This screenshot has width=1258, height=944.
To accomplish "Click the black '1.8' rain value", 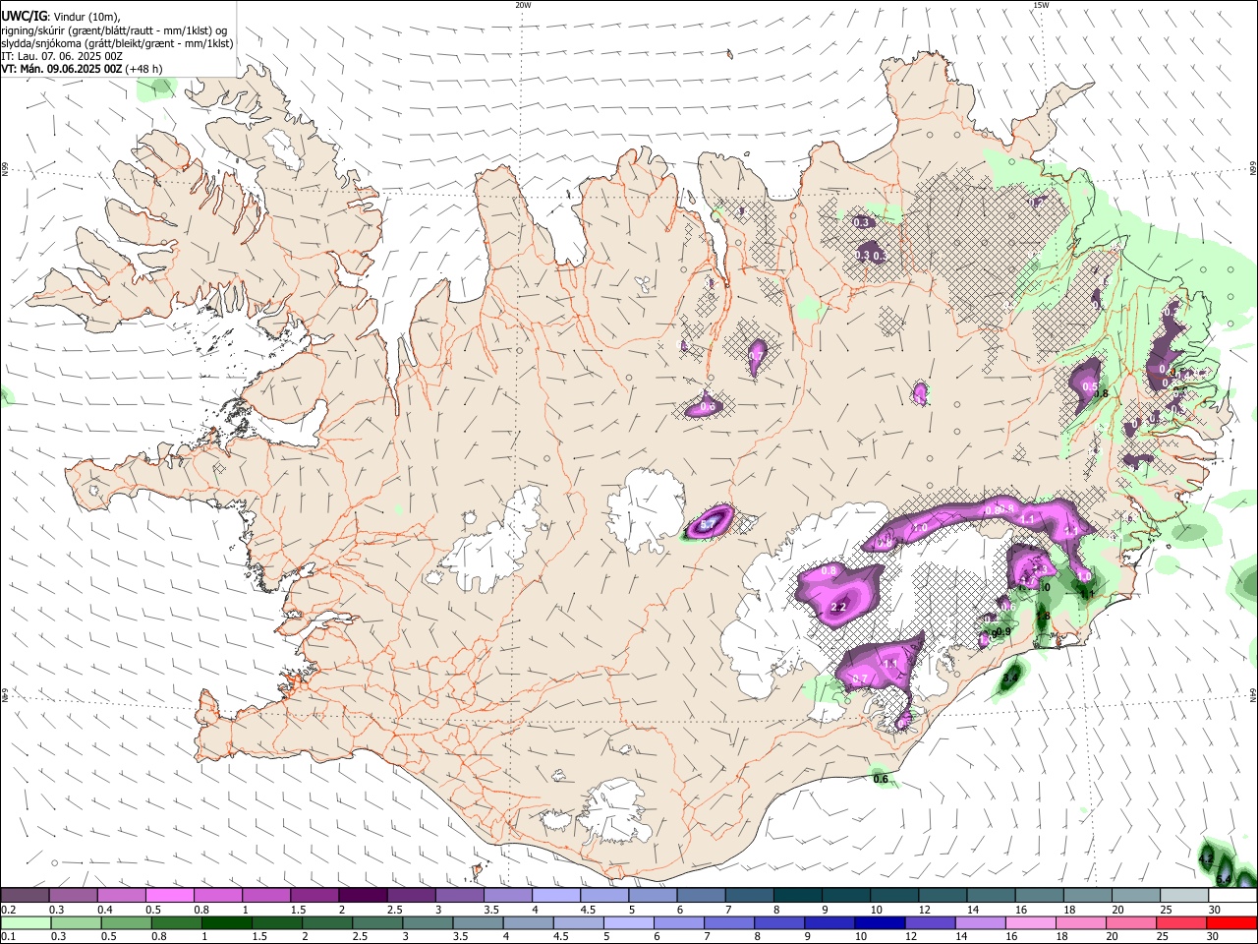I will tap(1043, 617).
